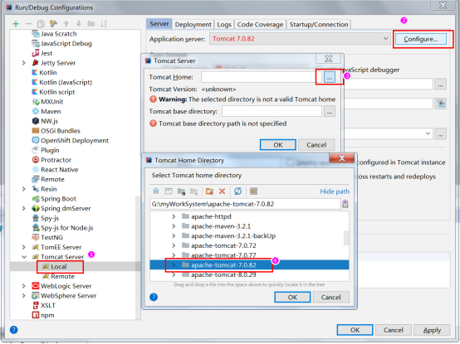Click OK in Tomcat Home Directory dialog

coord(292,297)
